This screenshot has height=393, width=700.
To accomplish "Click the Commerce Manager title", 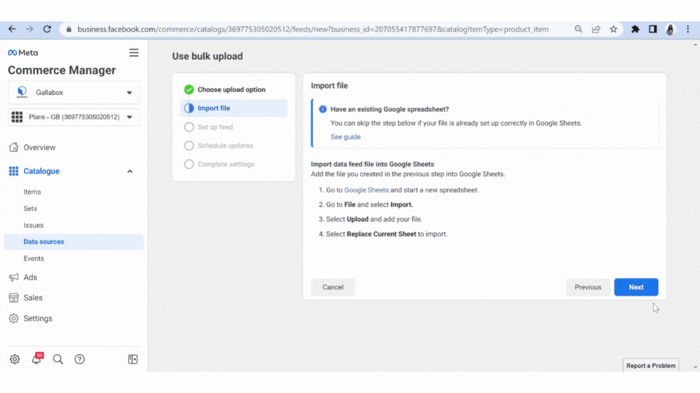I will (62, 70).
